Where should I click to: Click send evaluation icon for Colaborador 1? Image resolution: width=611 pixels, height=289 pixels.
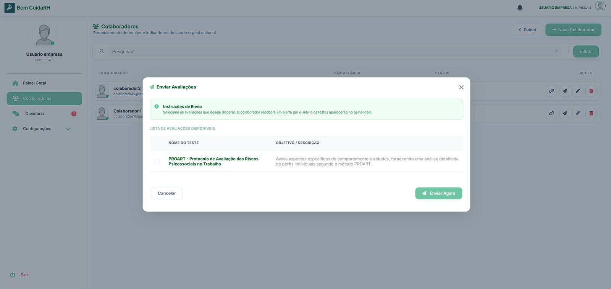click(x=564, y=113)
